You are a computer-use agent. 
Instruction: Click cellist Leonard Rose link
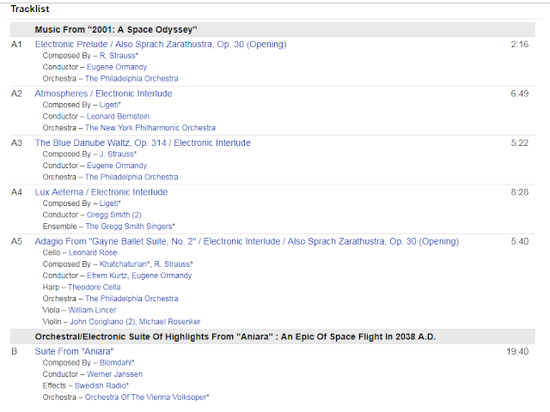[95, 252]
